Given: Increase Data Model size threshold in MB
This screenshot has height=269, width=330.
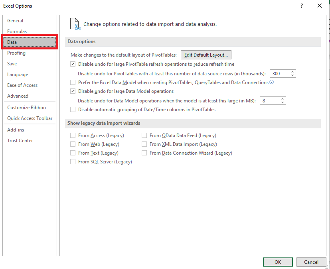Looking at the screenshot, I should [282, 99].
